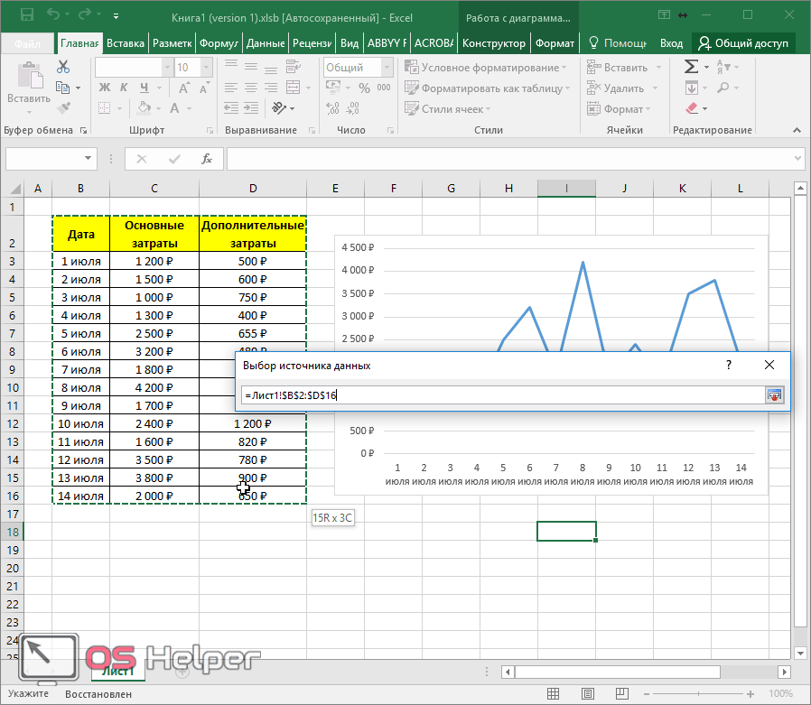
Task: Click the Save icon in title bar
Action: [26, 15]
